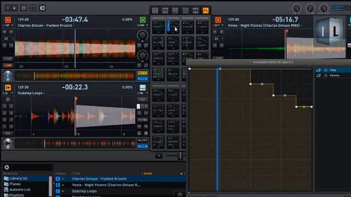Click Dubstep Loops overview waveform strip
This screenshot has height=197, width=351.
click(x=75, y=143)
